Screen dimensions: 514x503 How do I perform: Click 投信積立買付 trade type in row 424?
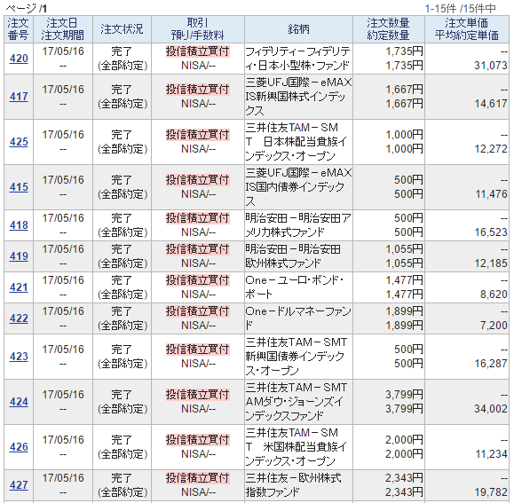coord(198,395)
